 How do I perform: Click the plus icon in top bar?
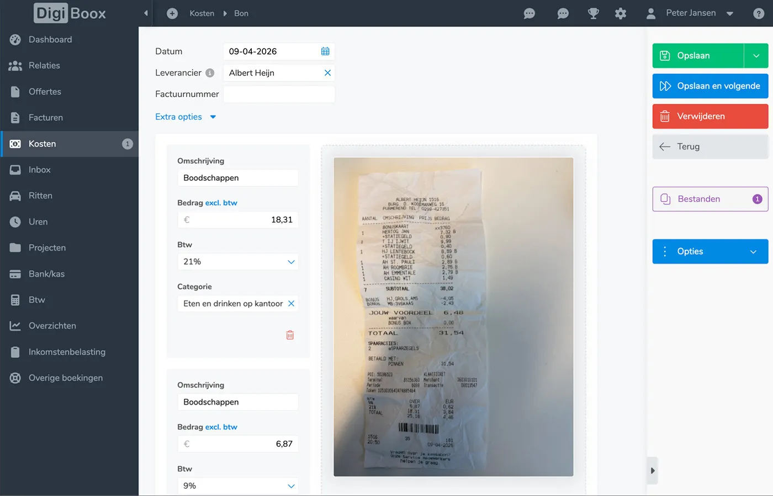[172, 13]
